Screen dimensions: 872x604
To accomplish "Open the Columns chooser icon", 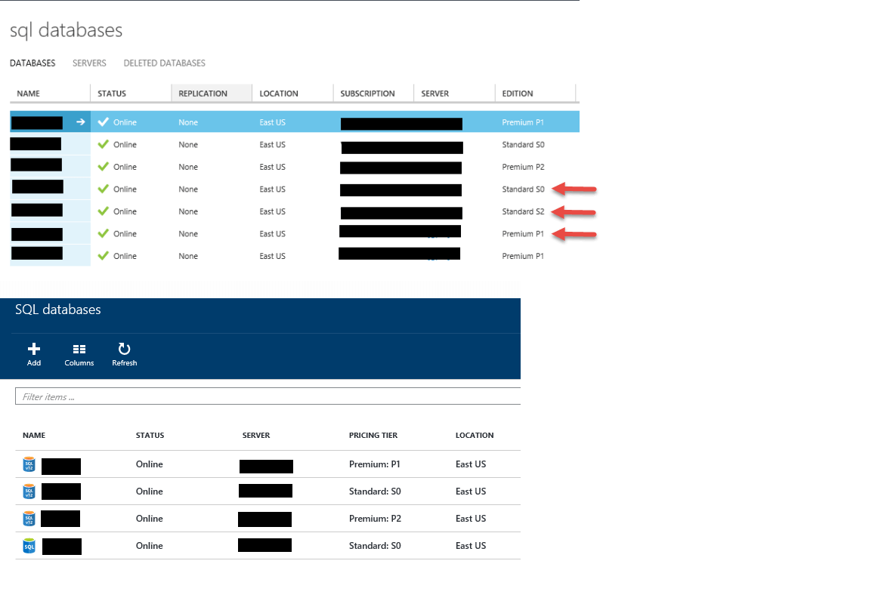I will pyautogui.click(x=79, y=349).
